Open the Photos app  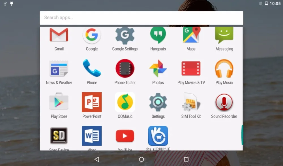pyautogui.click(x=158, y=69)
